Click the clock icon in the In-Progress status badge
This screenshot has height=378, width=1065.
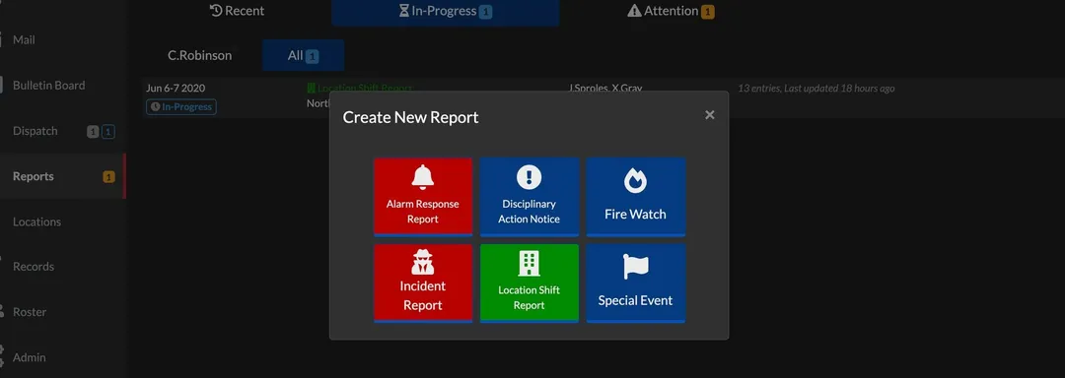pos(155,106)
